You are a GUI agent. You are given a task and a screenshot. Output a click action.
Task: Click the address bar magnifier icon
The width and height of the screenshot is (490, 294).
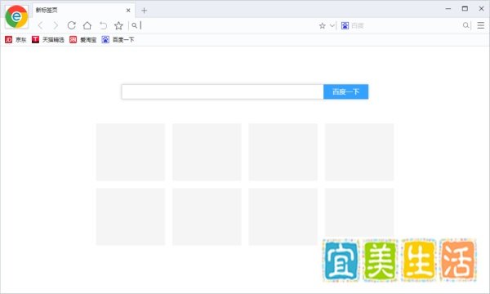[135, 25]
